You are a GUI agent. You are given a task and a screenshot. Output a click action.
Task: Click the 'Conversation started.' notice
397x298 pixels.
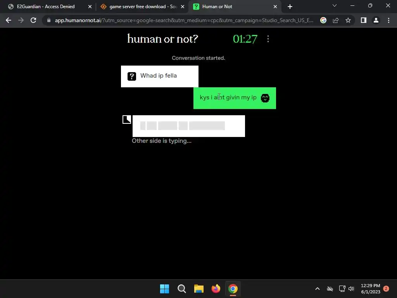point(198,58)
